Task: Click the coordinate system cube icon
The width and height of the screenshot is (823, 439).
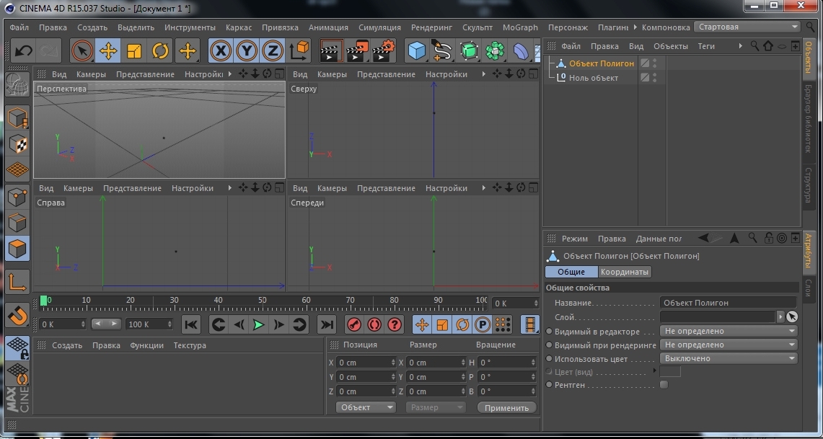Action: point(299,51)
